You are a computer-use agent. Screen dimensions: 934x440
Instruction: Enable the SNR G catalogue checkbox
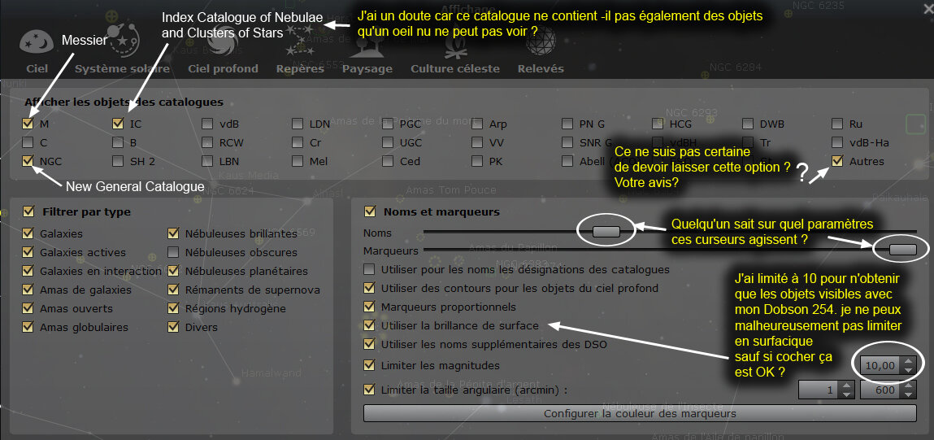coord(567,142)
